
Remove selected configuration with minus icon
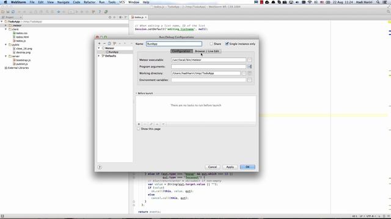(x=104, y=43)
